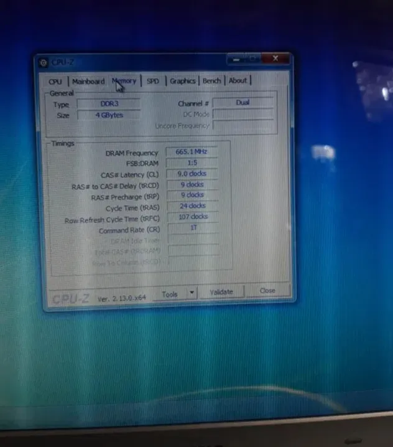393x447 pixels.
Task: Click the empty DRAM Idle Timer field
Action: [x=193, y=239]
